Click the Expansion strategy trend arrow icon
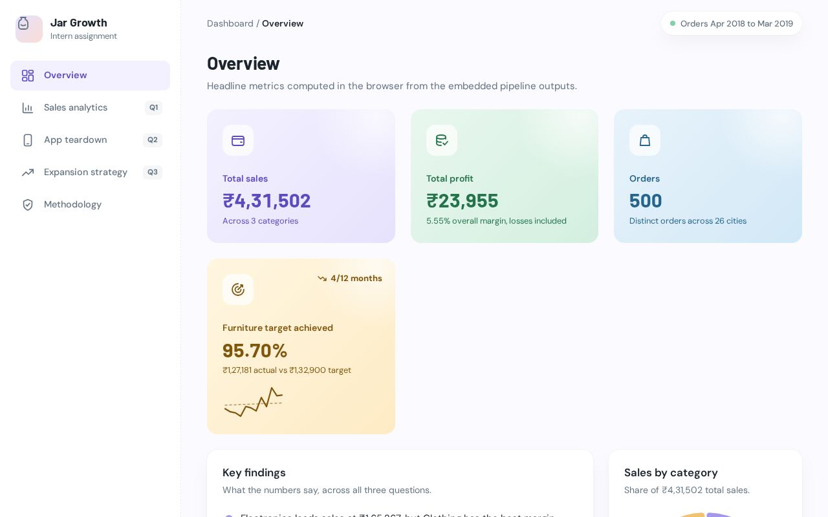Image resolution: width=828 pixels, height=517 pixels. click(x=28, y=173)
